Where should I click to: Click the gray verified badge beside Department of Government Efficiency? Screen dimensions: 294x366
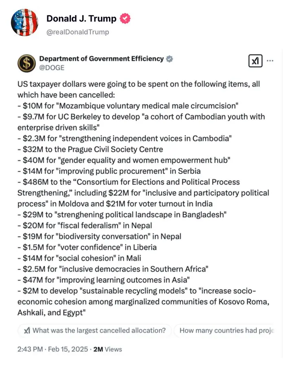(169, 59)
